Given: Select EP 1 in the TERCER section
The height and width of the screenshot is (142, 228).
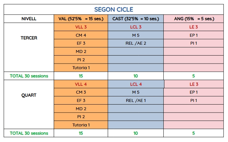Looking at the screenshot, I should [x=194, y=35].
